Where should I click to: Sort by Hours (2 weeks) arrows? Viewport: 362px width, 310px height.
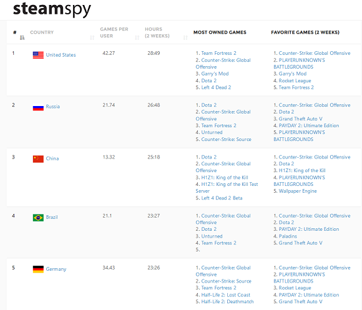click(x=185, y=37)
